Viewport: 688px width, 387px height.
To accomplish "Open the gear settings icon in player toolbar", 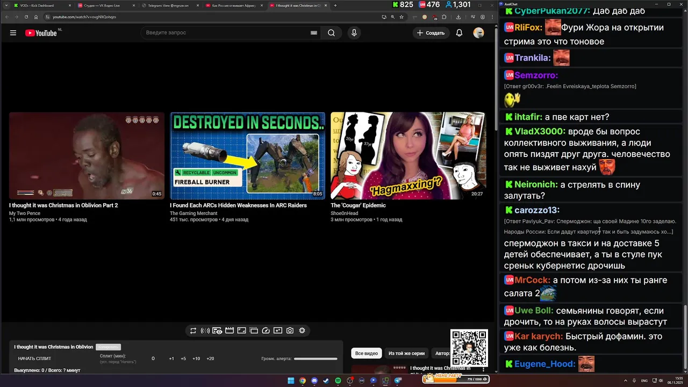I will pyautogui.click(x=302, y=331).
